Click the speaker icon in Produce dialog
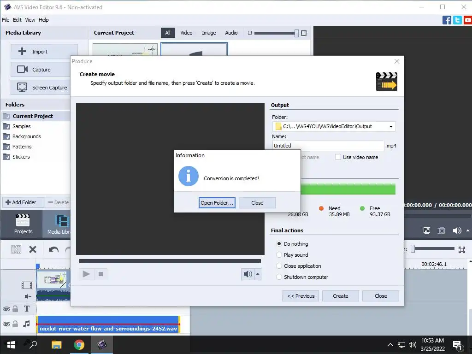This screenshot has height=354, width=472. coord(248,274)
